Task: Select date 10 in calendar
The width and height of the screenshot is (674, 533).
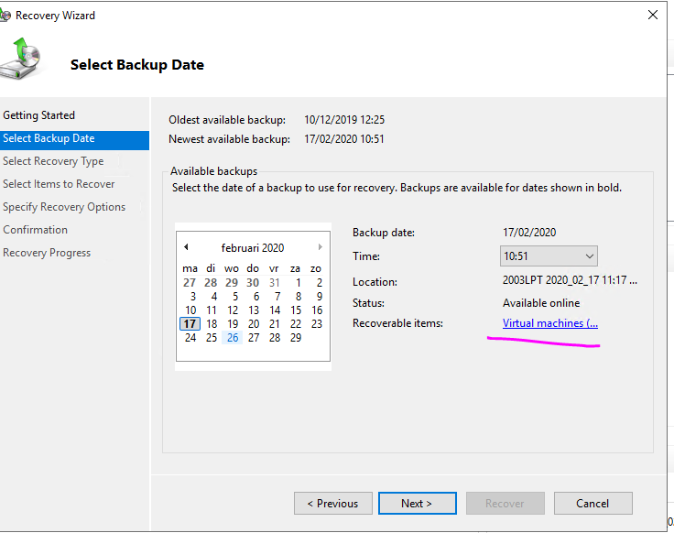Action: [190, 310]
